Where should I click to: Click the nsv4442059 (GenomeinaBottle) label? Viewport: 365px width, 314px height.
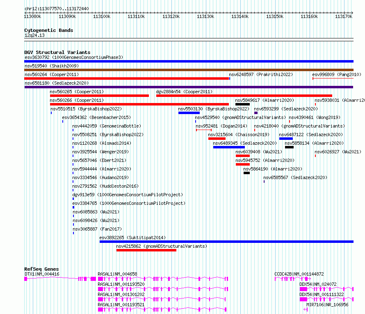point(107,126)
